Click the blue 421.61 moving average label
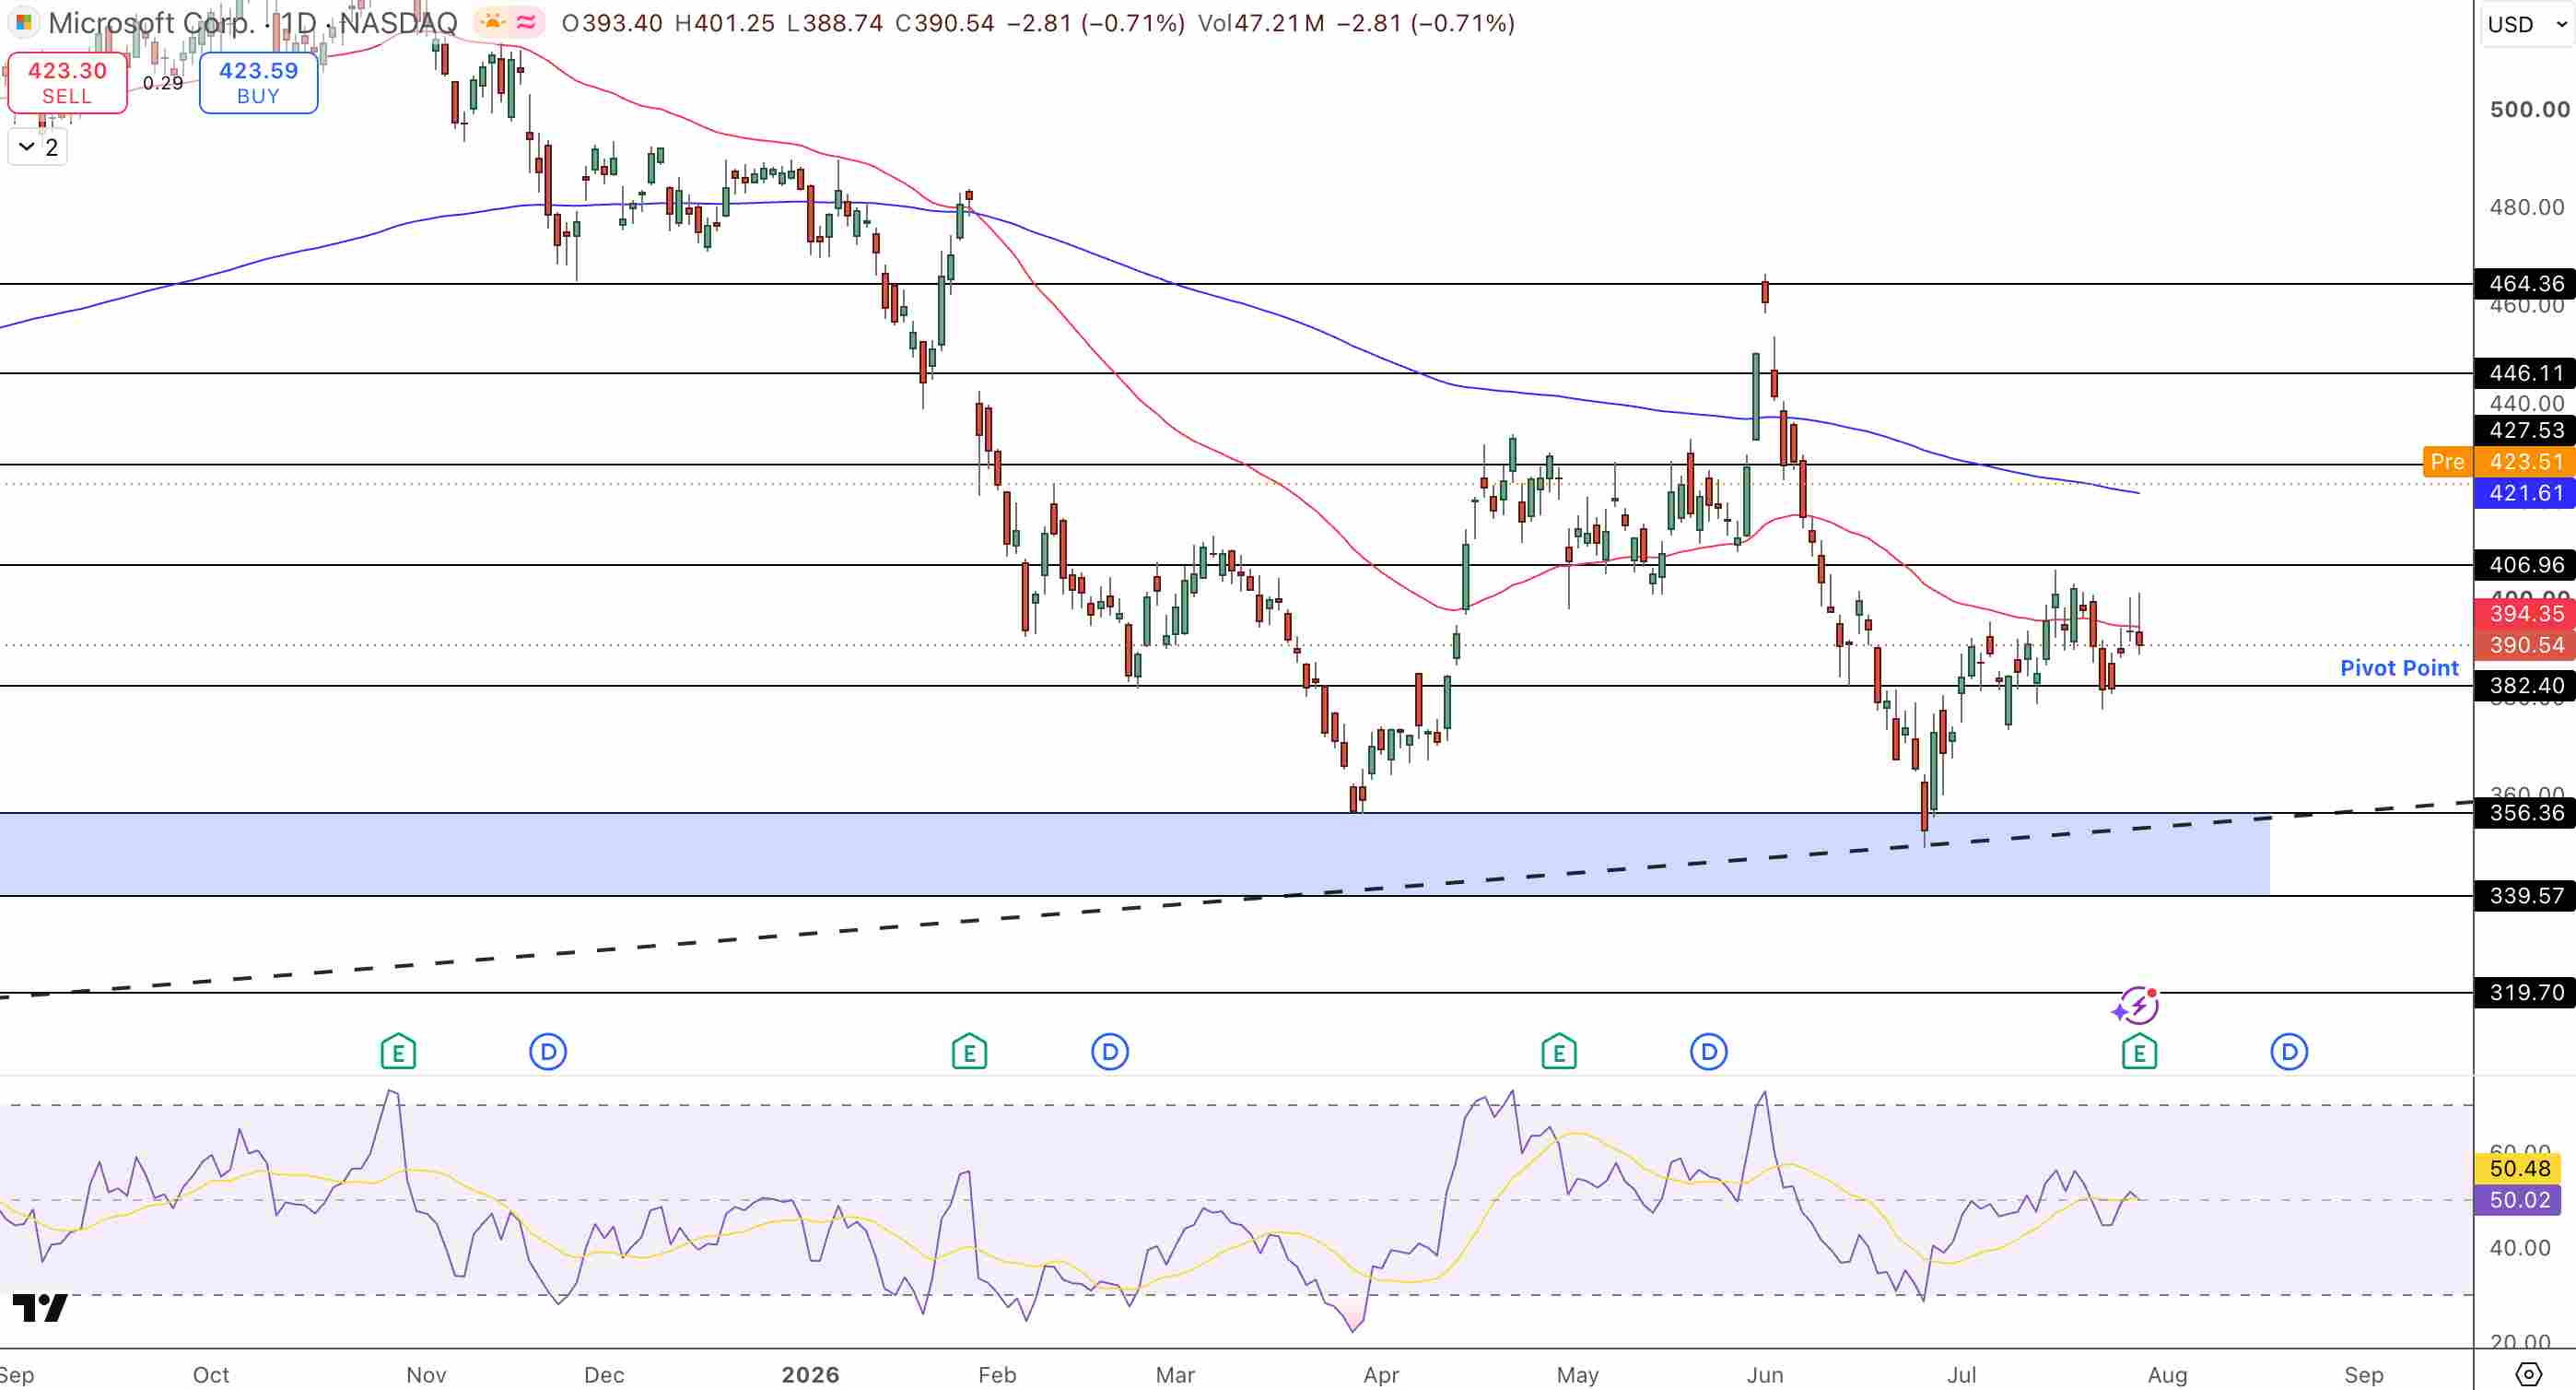Image resolution: width=2576 pixels, height=1390 pixels. (x=2525, y=492)
